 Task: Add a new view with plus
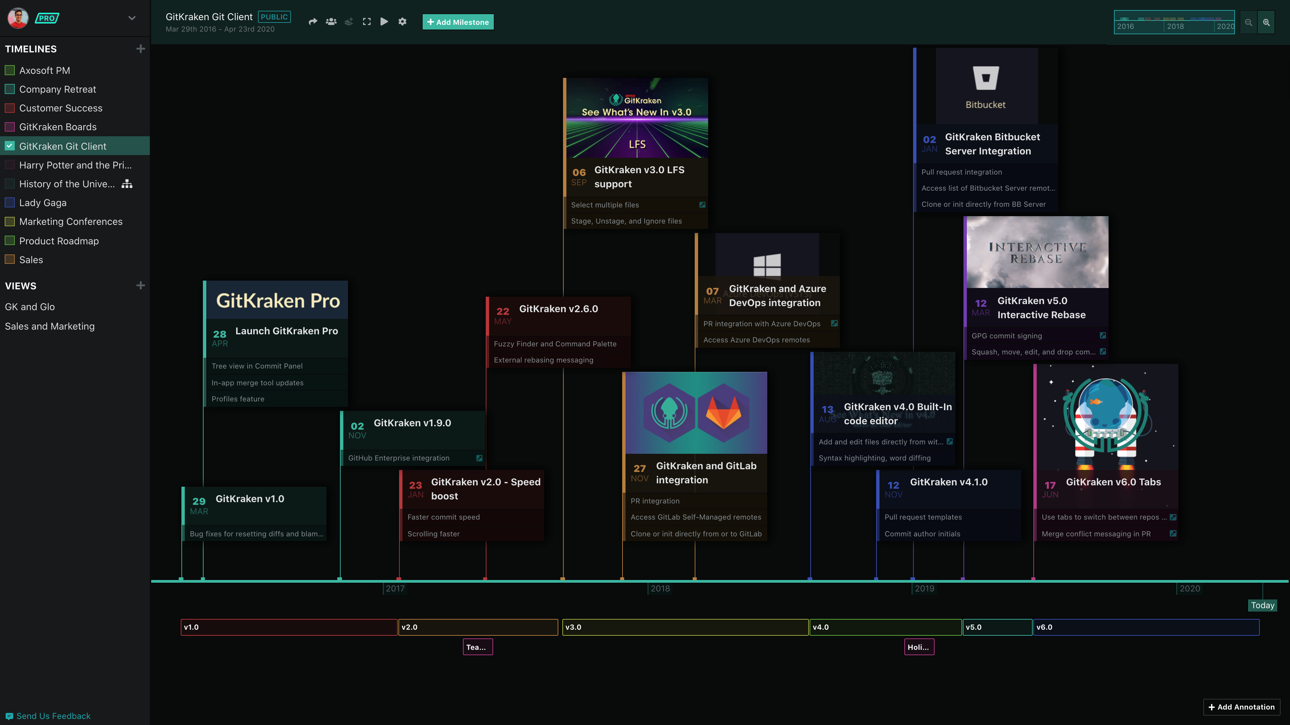click(x=141, y=285)
